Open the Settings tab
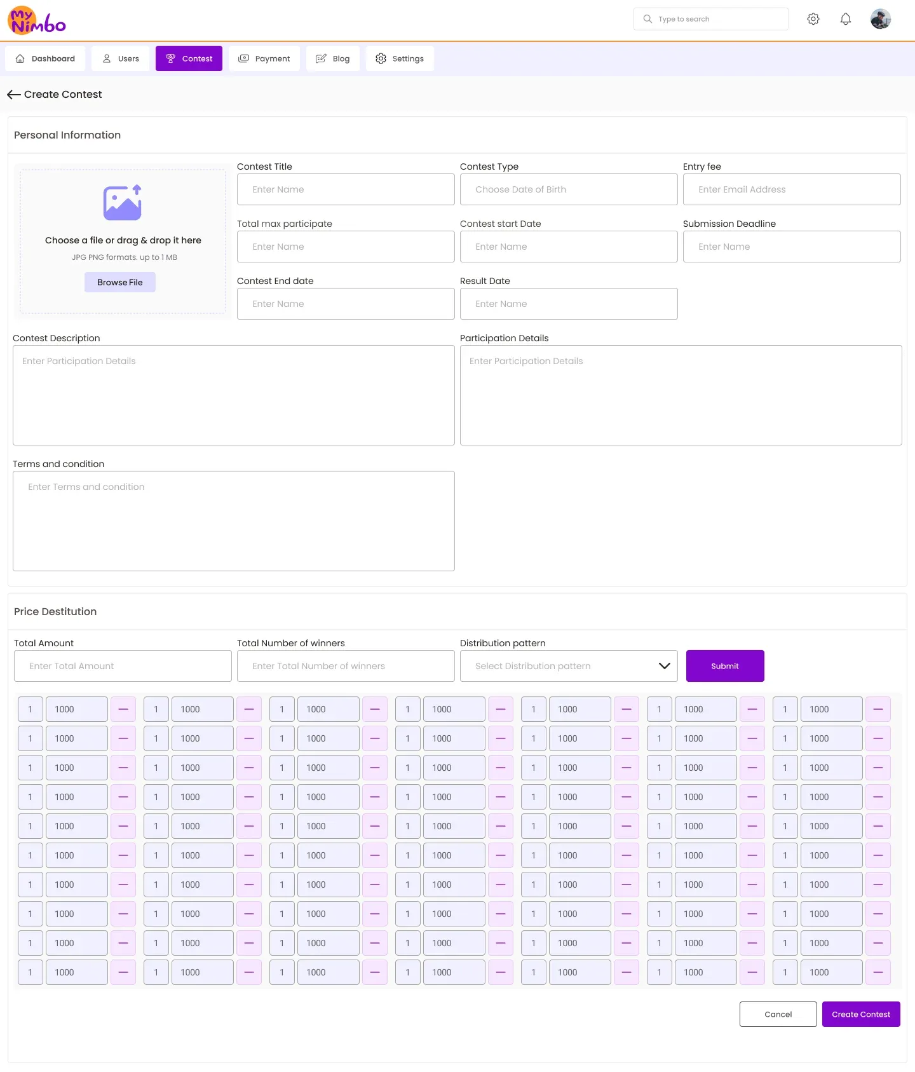Image resolution: width=915 pixels, height=1072 pixels. tap(400, 58)
